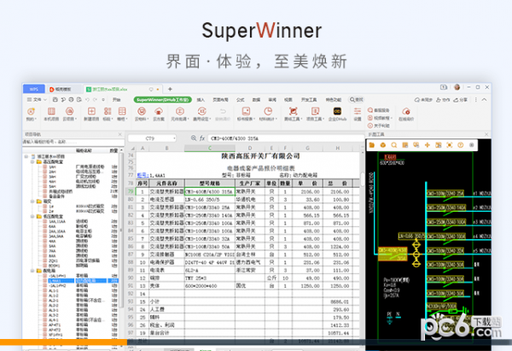
Task: Collapse the ribbon with the chevron
Action: point(484,99)
